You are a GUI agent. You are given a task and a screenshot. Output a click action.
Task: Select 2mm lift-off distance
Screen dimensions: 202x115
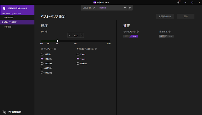coord(78,54)
